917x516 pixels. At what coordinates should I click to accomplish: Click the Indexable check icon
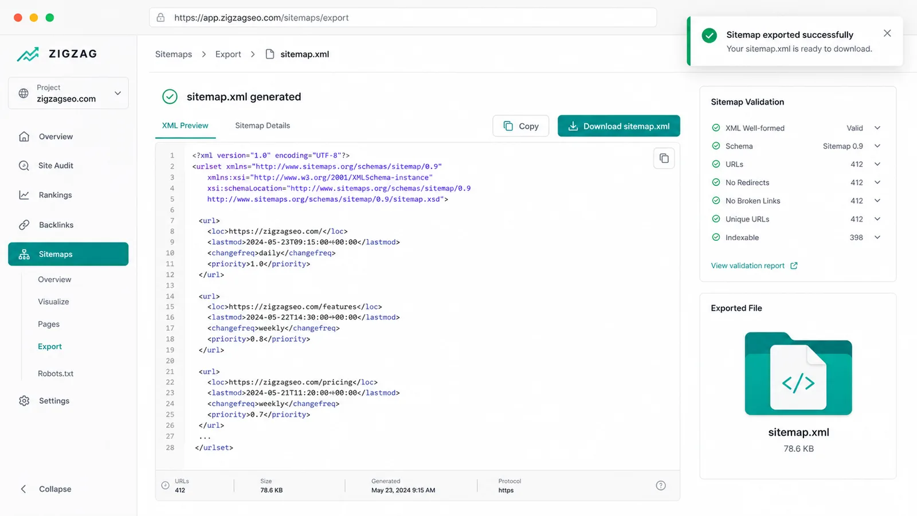[x=716, y=237]
